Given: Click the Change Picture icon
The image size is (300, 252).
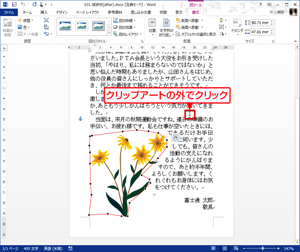Looking at the screenshot, I should (46, 27).
